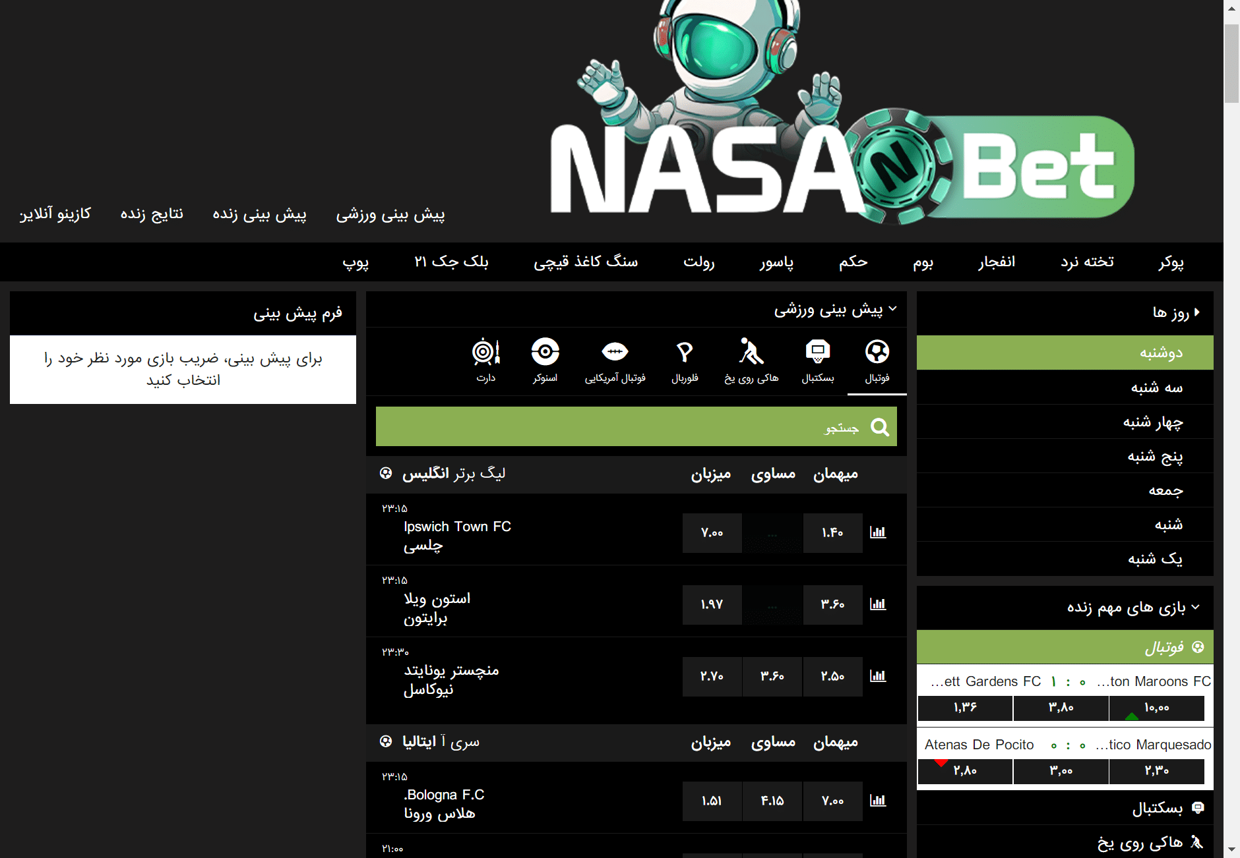This screenshot has height=858, width=1240.
Task: Open the Backgammon game link
Action: [1087, 262]
